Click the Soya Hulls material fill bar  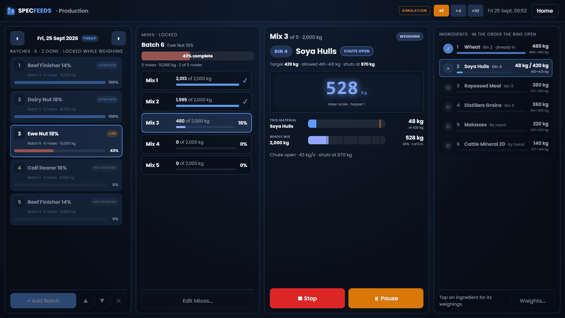pos(346,124)
